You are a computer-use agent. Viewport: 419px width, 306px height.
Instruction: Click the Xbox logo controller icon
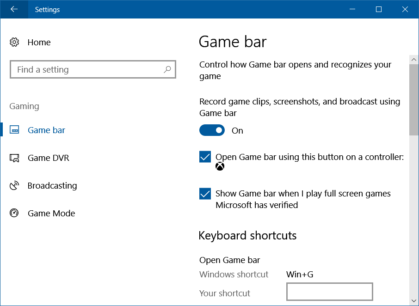220,166
